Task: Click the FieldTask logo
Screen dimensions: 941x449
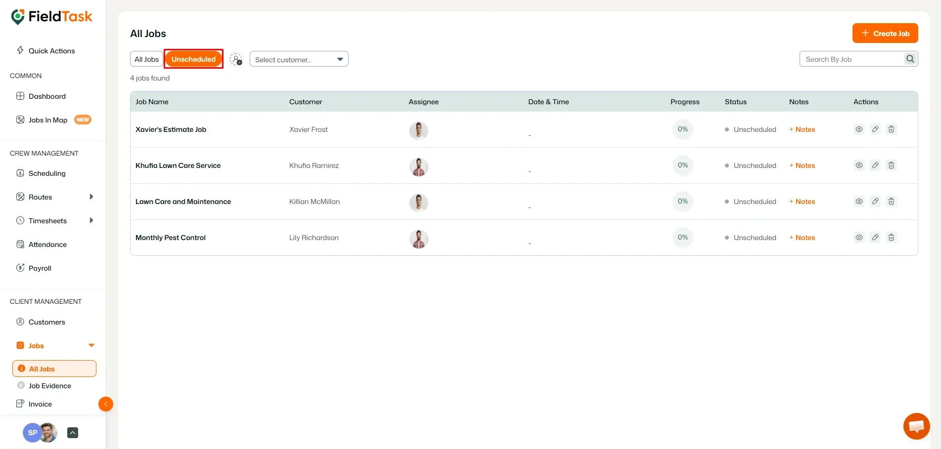Action: pos(51,16)
